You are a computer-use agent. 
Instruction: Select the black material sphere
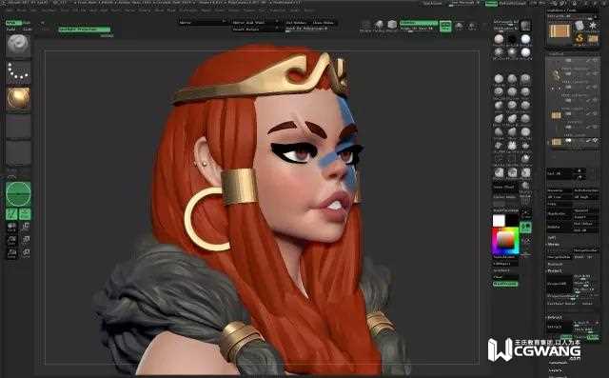(512, 39)
